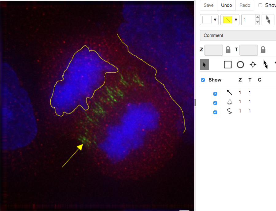Select the ellipse drawing tool
Screen dimensions: 276x211
click(240, 65)
